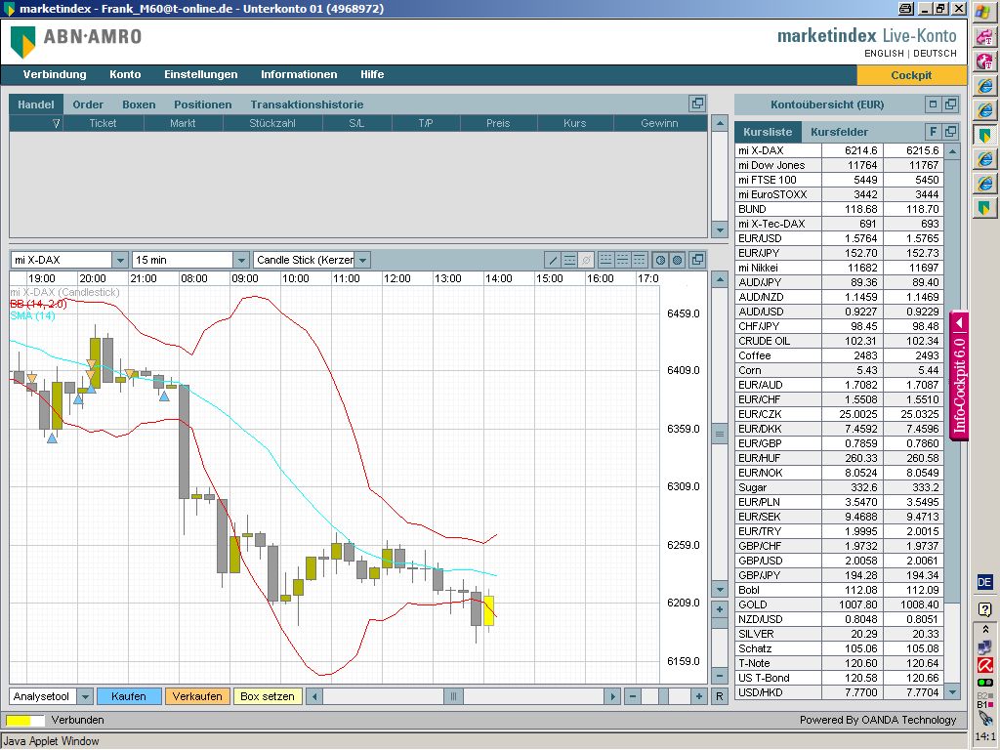Toggle the half-shaded octagon chart button
Screen dimensions: 1000x750
pos(660,260)
